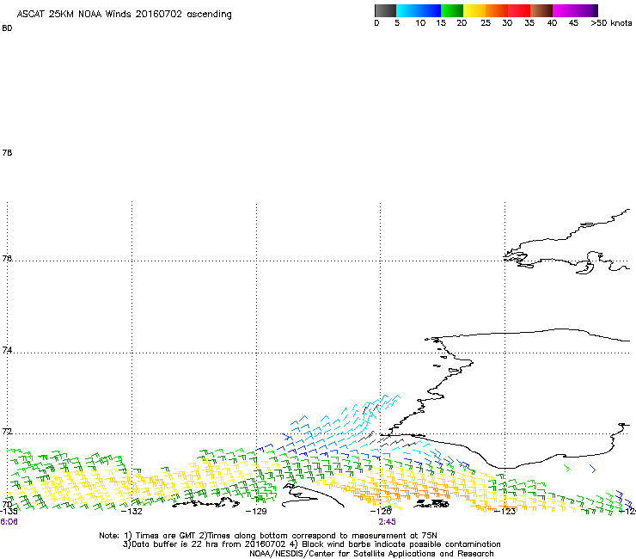Click the '25' legend tick label
636x559 pixels.
[486, 23]
